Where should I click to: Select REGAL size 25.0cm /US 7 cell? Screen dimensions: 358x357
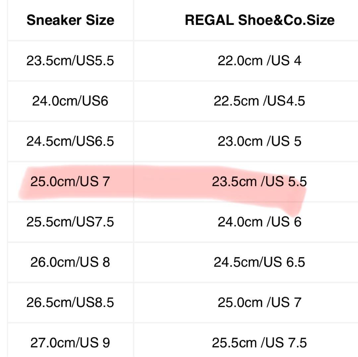point(259,302)
